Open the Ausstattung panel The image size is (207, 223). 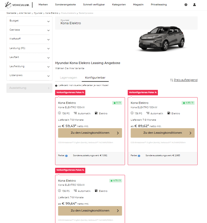(29, 88)
